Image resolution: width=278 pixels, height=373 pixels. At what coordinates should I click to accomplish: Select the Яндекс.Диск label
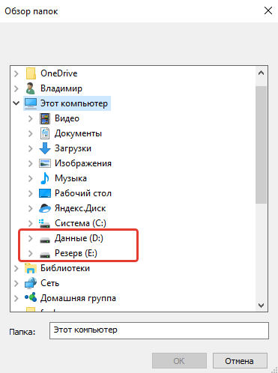pyautogui.click(x=80, y=208)
